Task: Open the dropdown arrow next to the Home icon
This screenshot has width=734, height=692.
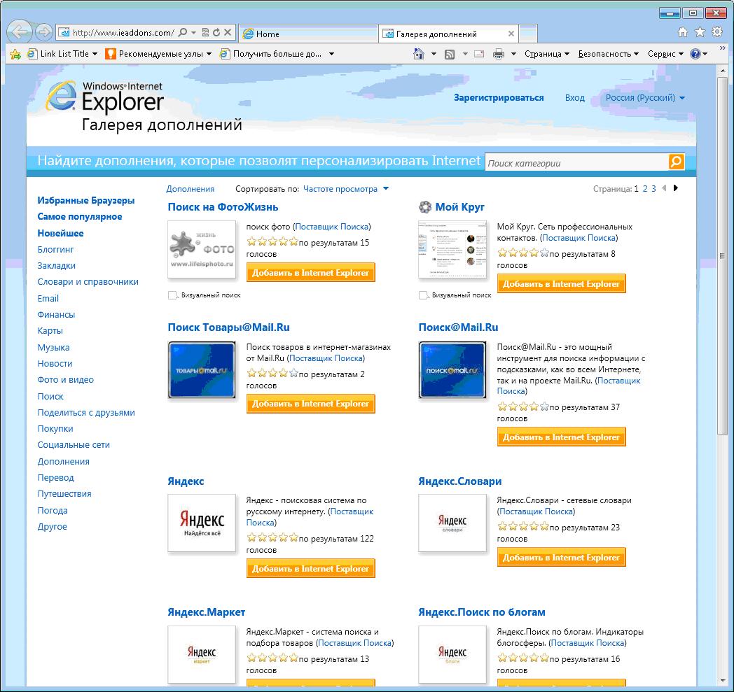Action: tap(434, 54)
